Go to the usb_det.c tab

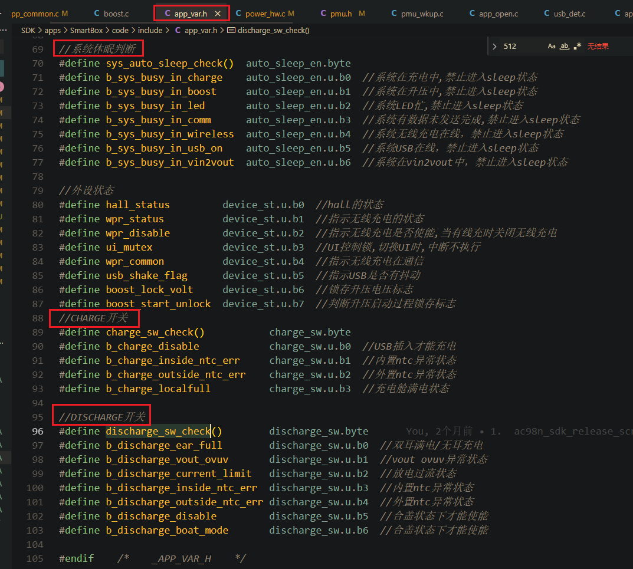[x=565, y=14]
